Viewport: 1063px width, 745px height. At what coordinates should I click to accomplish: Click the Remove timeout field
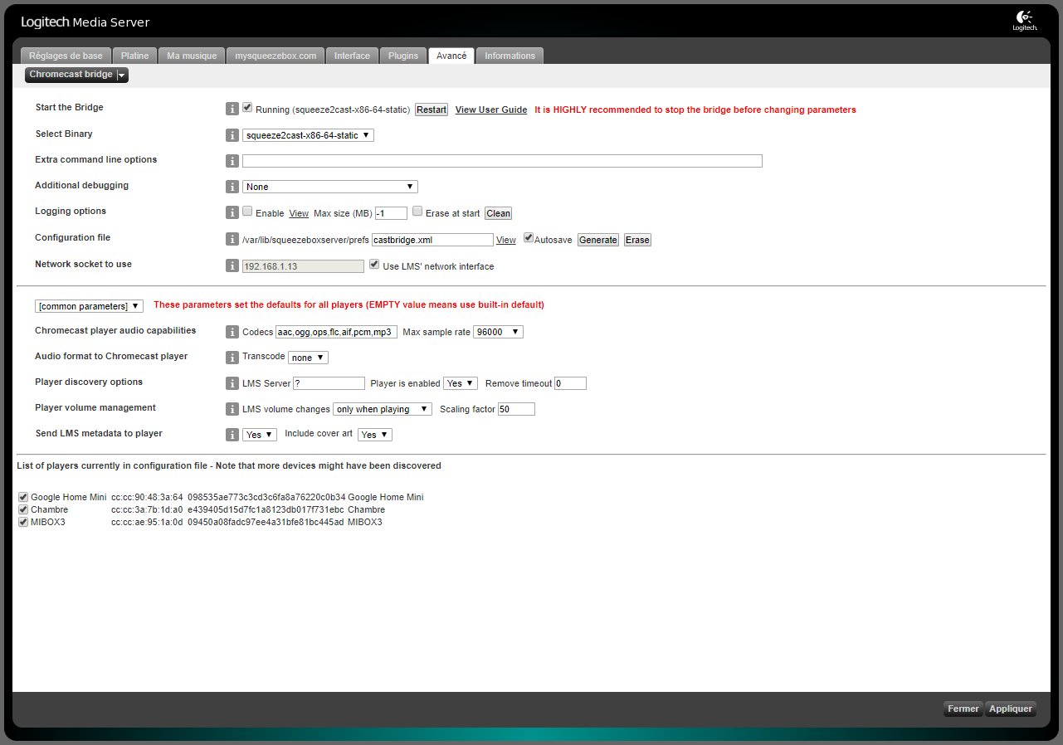pyautogui.click(x=570, y=383)
